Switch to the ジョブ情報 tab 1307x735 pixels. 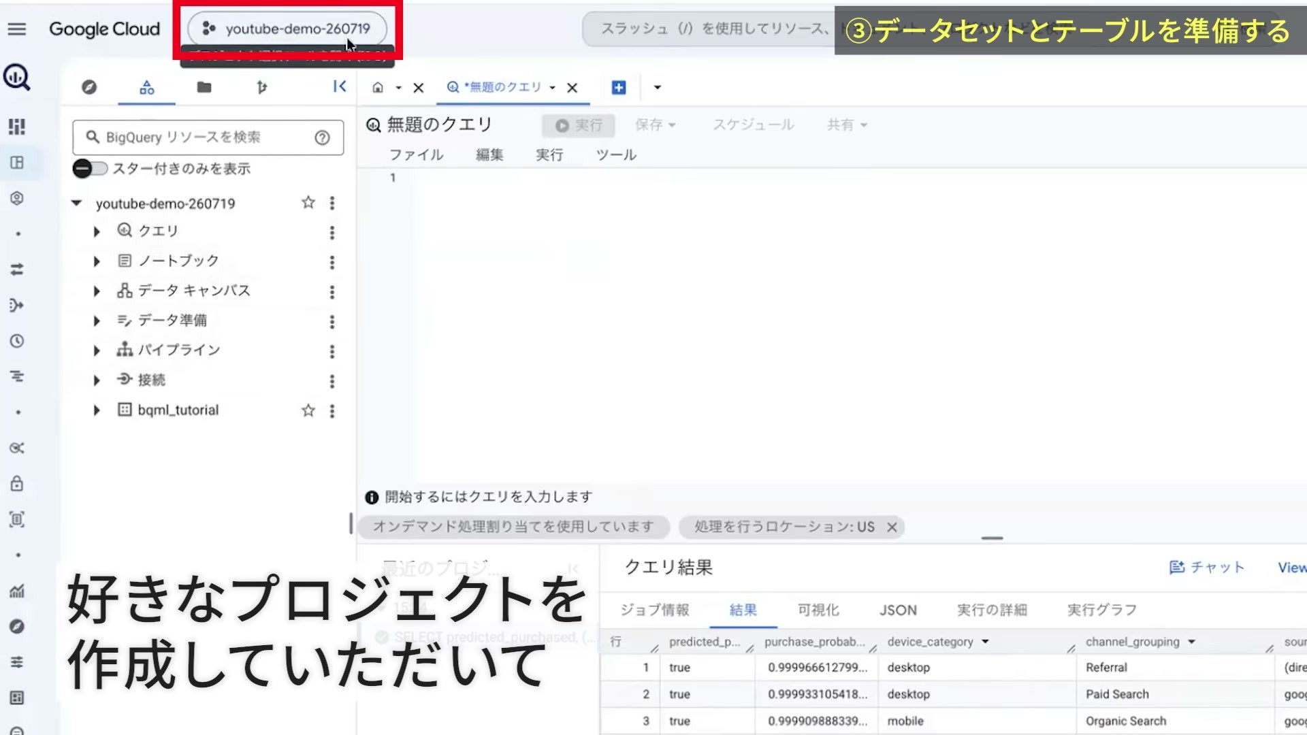655,610
